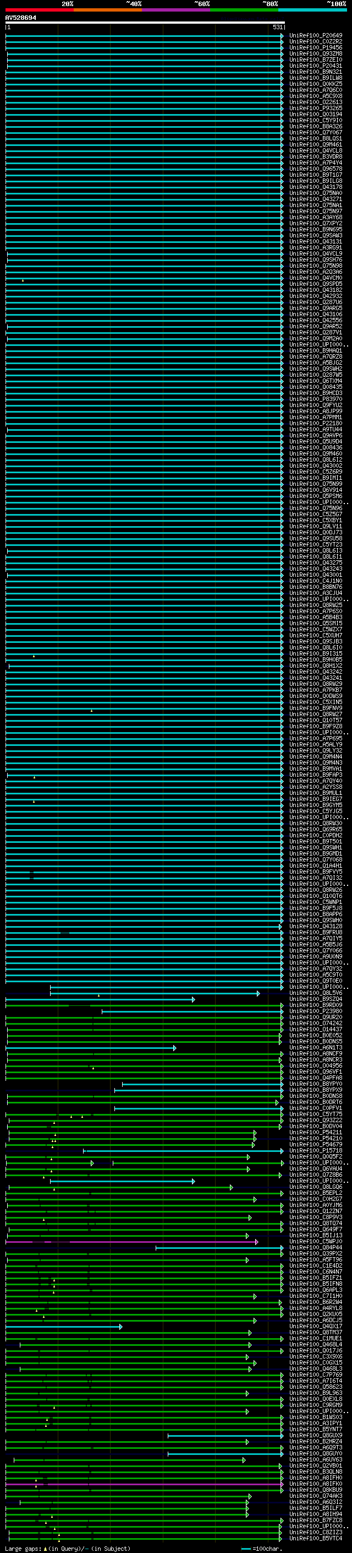Click the orange ~40% identity color segment
The height and width of the screenshot is (1553, 352).
click(108, 10)
